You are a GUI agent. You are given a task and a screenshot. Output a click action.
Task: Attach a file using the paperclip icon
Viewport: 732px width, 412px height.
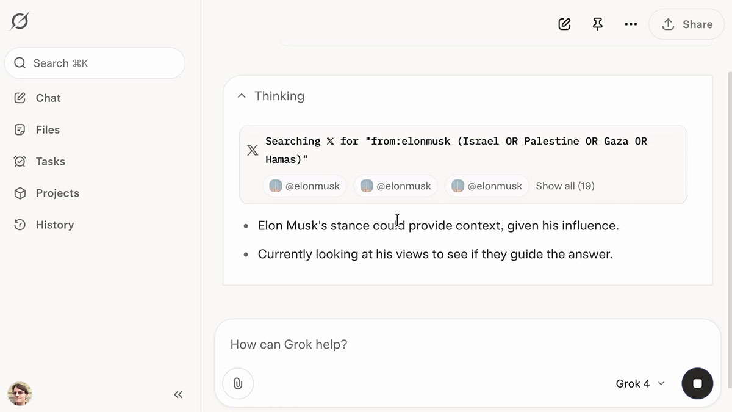(x=237, y=383)
